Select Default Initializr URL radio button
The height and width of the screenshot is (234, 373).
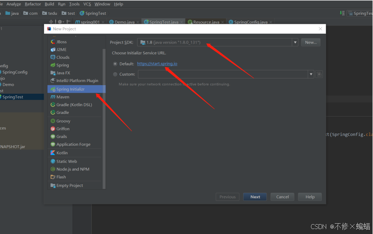tap(115, 64)
